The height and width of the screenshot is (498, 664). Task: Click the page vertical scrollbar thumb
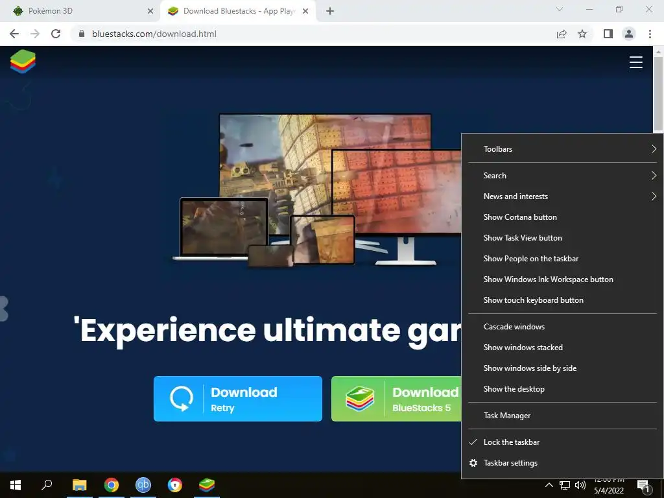pos(658,94)
